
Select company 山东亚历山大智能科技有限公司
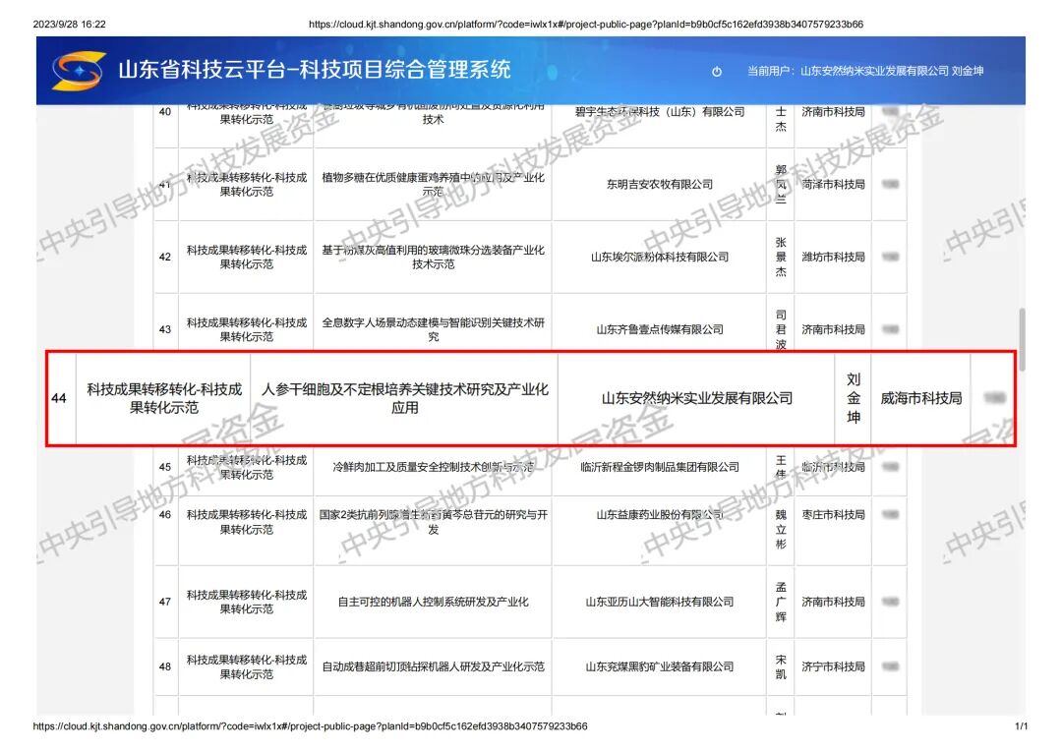pos(660,602)
